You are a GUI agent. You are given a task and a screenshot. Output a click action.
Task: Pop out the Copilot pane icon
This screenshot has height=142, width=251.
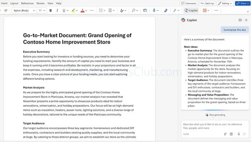point(240,20)
